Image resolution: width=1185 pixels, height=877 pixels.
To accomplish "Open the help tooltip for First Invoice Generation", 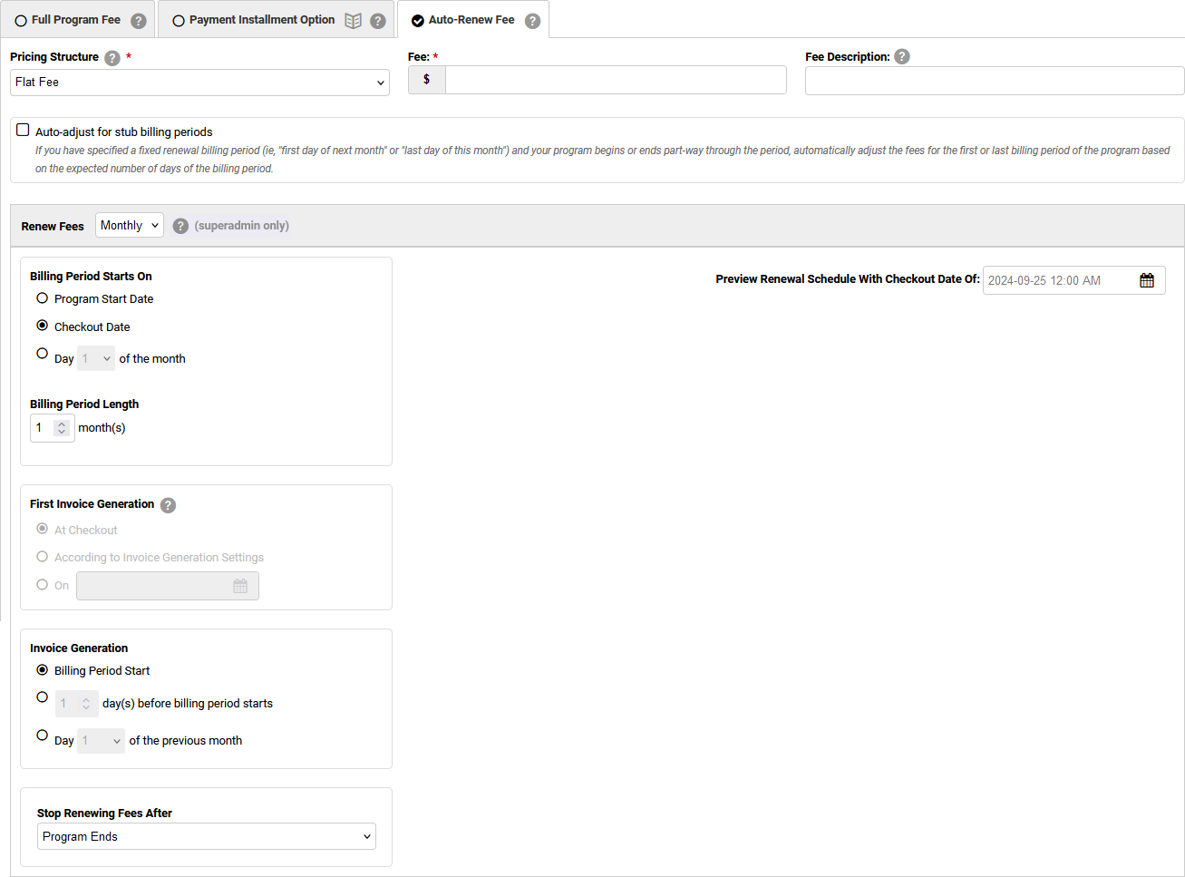I will (x=168, y=505).
